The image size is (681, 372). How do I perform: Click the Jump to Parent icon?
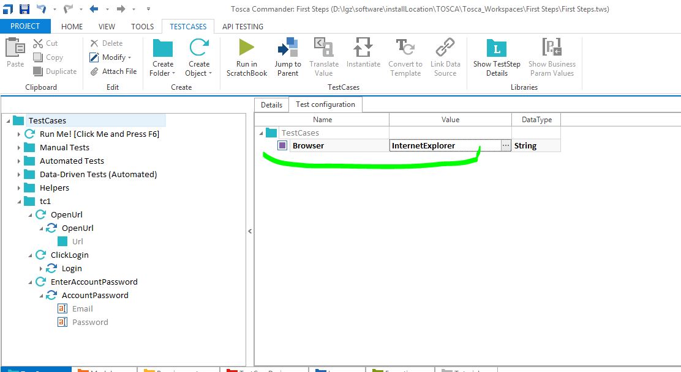click(x=288, y=47)
